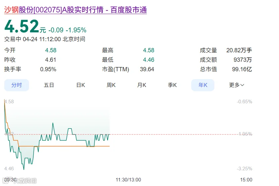Click the 总市值 value 99.16亿
The height and width of the screenshot is (186, 279).
[242, 69]
